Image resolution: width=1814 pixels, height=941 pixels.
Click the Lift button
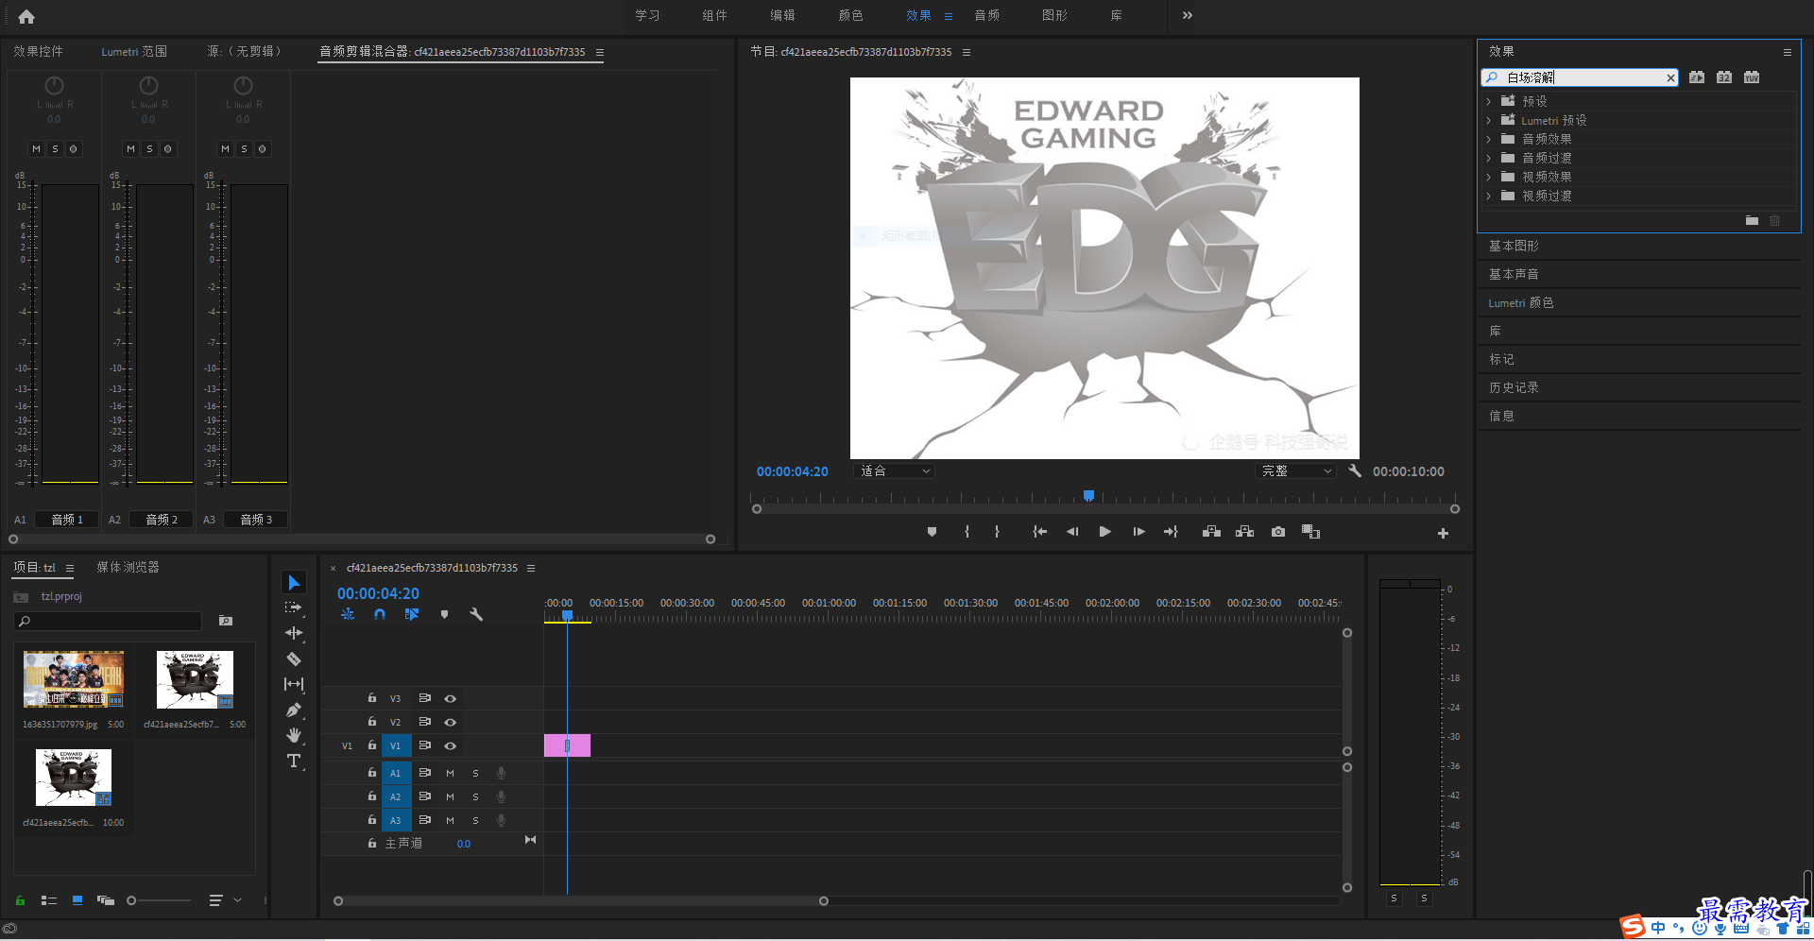tap(1211, 532)
